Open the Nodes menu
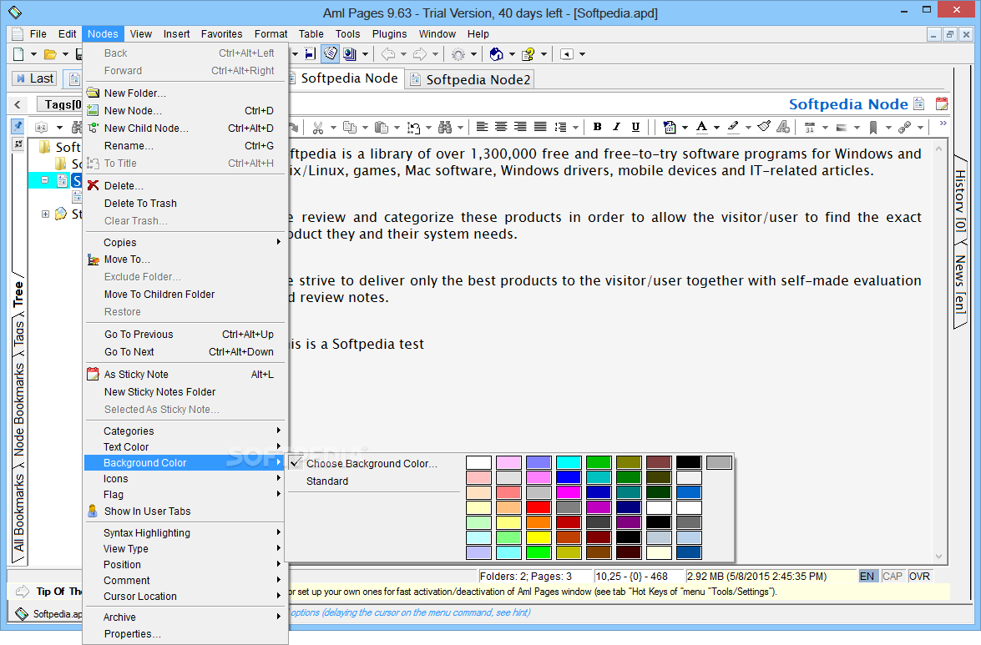The width and height of the screenshot is (981, 645). [103, 33]
